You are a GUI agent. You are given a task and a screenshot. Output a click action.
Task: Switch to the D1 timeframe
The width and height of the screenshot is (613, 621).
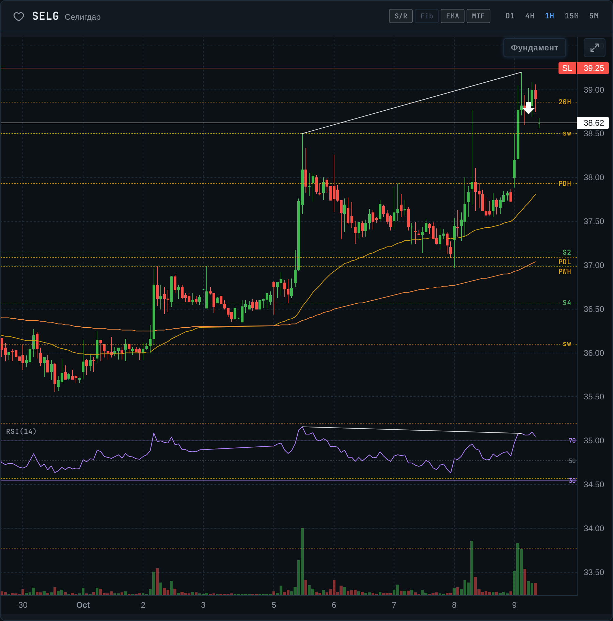coord(510,16)
